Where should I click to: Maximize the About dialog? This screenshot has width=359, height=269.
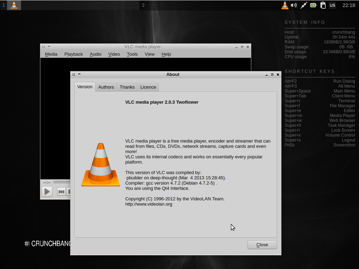(x=272, y=75)
